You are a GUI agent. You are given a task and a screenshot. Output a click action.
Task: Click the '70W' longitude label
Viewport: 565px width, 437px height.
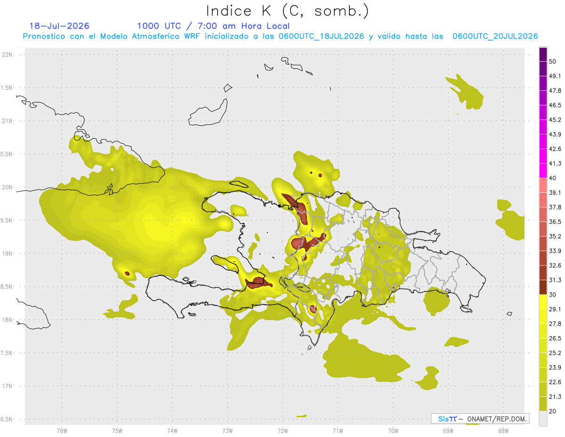click(393, 431)
